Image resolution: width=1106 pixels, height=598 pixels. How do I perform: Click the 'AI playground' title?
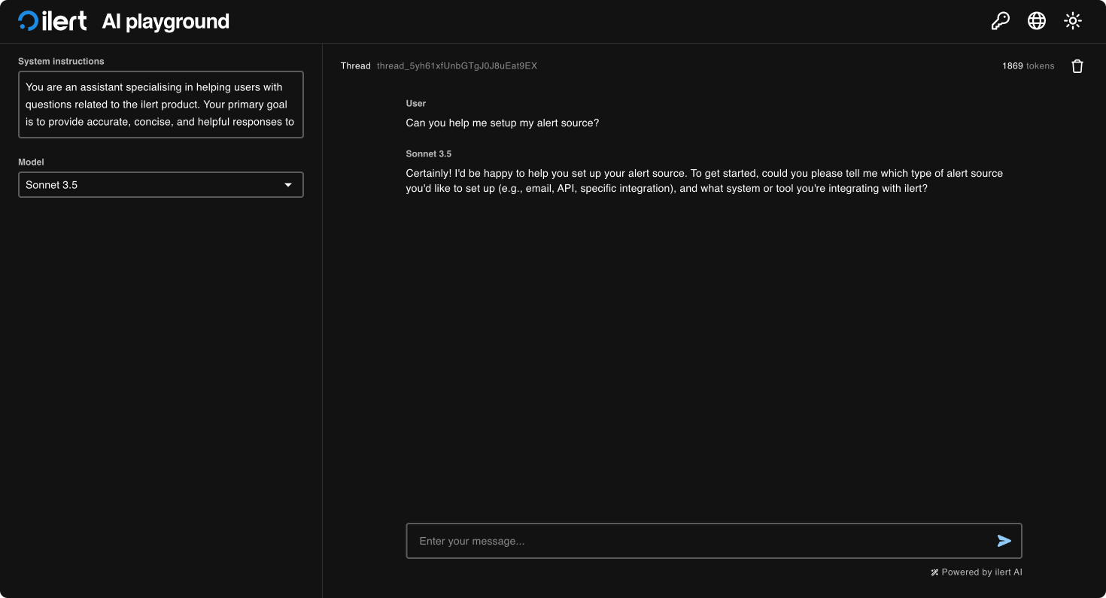pyautogui.click(x=166, y=21)
